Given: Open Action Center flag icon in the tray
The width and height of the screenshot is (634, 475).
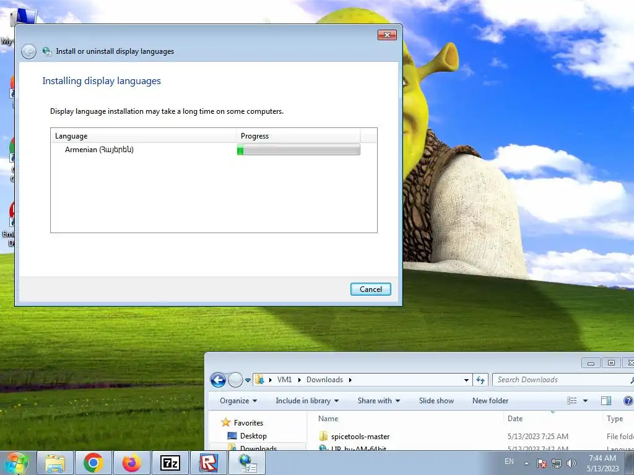Looking at the screenshot, I should [542, 463].
